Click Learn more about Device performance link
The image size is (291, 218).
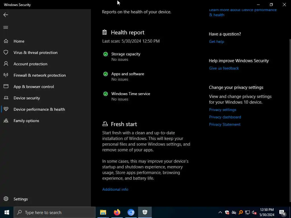tap(243, 12)
